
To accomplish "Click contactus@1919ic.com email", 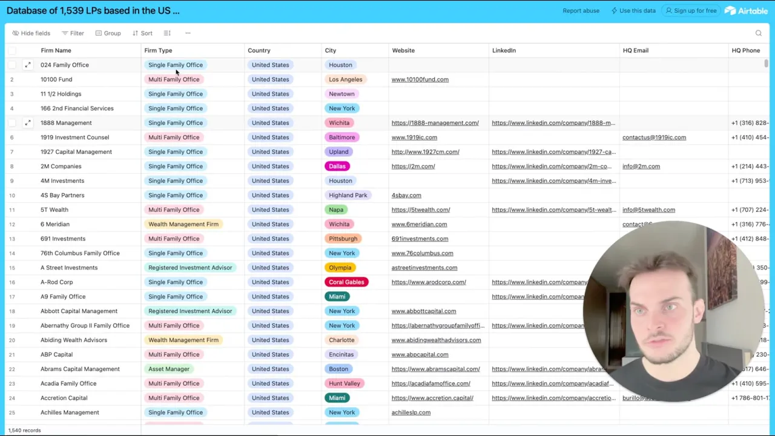I will [654, 137].
